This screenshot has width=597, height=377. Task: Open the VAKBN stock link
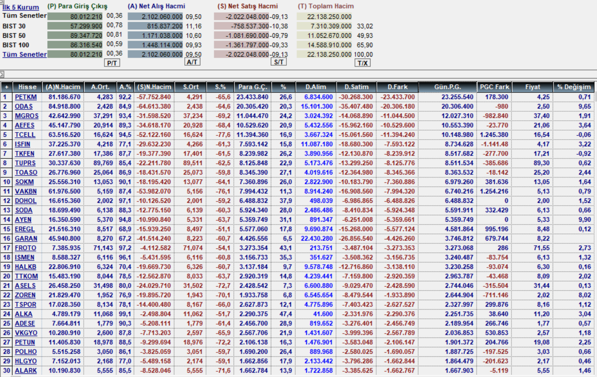point(26,191)
